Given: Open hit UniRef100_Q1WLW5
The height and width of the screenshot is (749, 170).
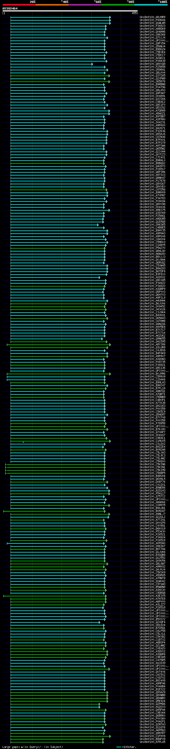Looking at the screenshot, I should coord(152,23).
